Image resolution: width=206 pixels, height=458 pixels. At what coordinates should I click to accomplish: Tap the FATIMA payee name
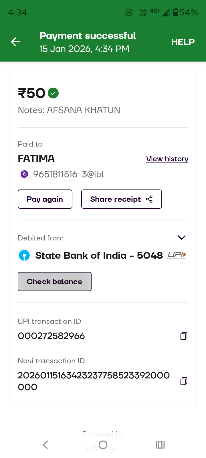pyautogui.click(x=36, y=159)
